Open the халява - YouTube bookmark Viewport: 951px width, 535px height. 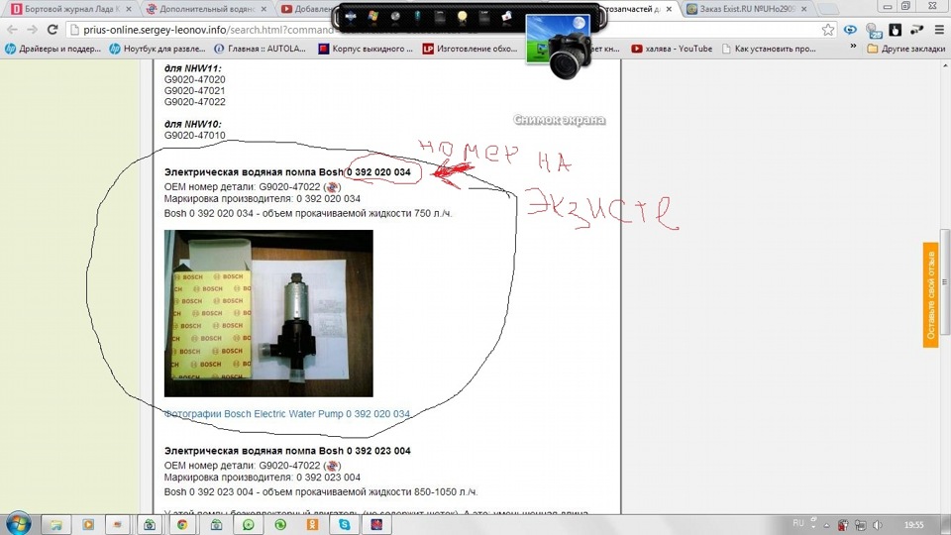[672, 49]
